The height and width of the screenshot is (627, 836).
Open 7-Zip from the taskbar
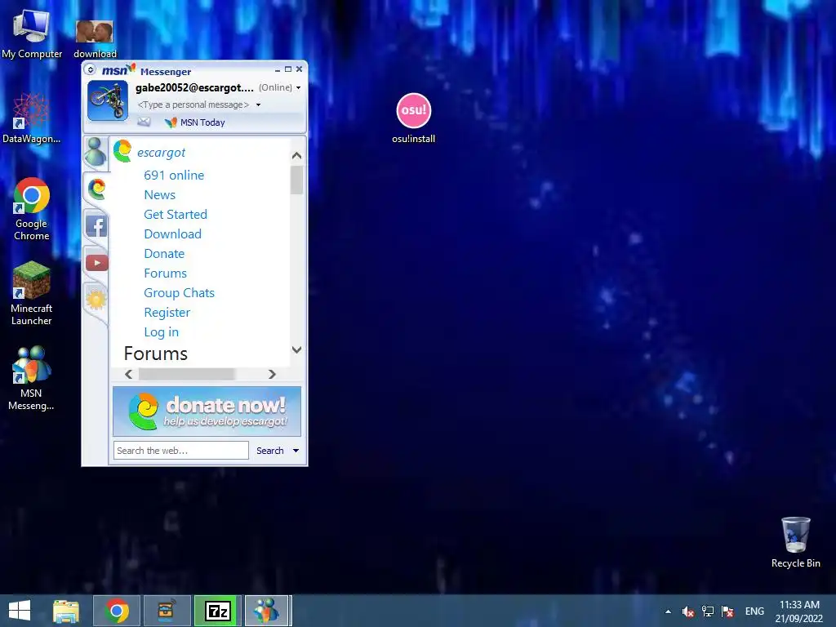tap(217, 611)
